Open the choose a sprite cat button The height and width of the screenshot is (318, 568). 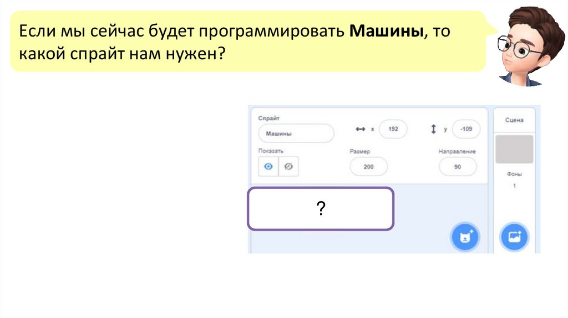[x=464, y=237]
